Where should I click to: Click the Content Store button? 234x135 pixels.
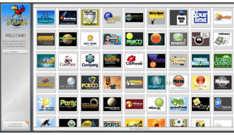click(15, 125)
